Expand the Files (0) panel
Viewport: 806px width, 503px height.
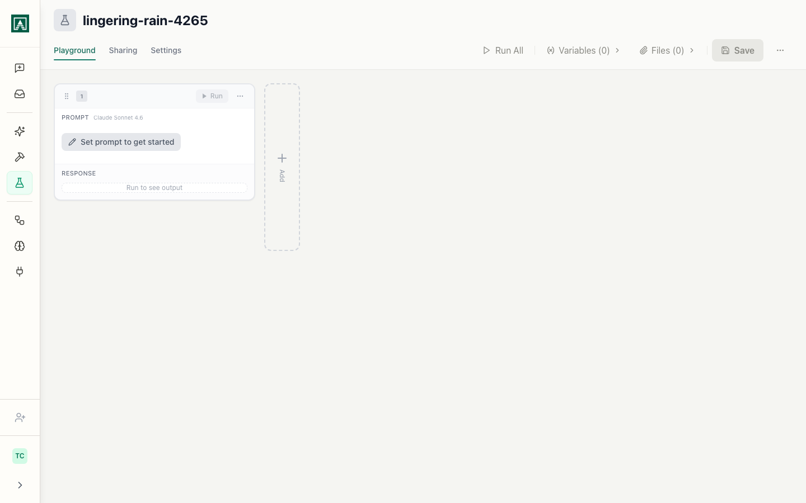(x=667, y=50)
